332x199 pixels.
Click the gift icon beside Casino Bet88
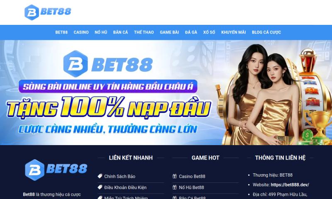(174, 176)
